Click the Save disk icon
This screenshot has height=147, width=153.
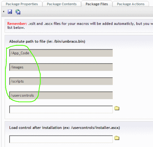point(10,12)
